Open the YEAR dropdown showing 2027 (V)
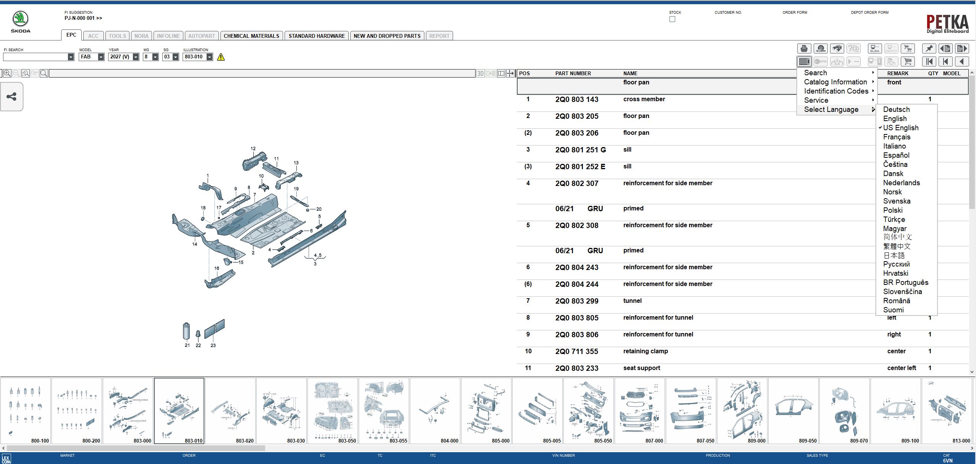Screen dimensions: 976x464 coord(136,57)
